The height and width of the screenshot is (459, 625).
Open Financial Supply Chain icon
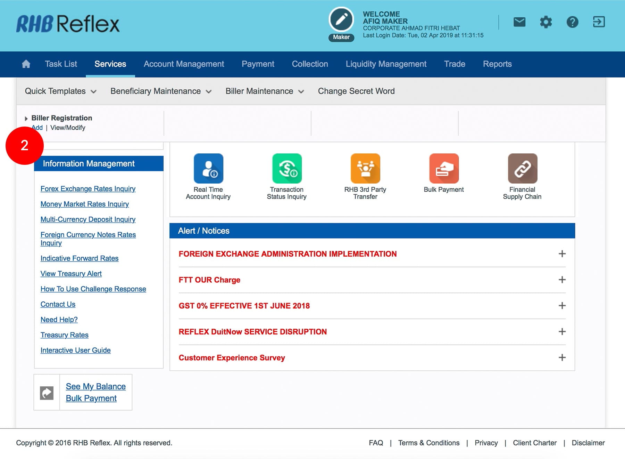tap(522, 169)
